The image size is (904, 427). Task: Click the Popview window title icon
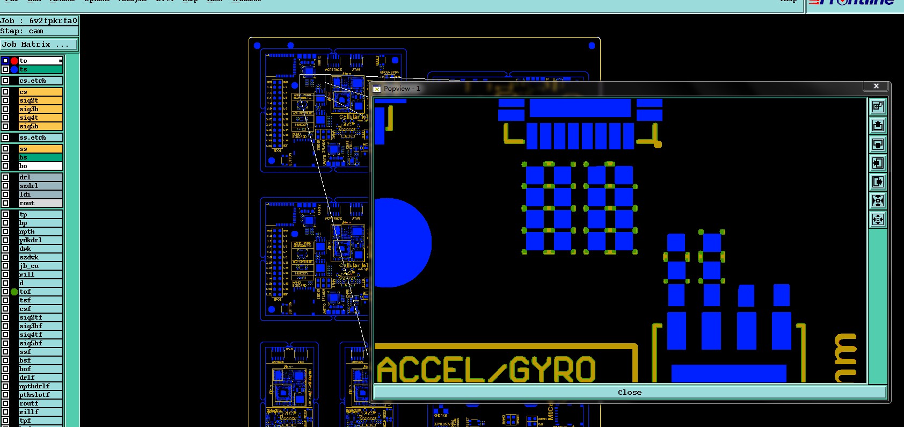click(377, 89)
